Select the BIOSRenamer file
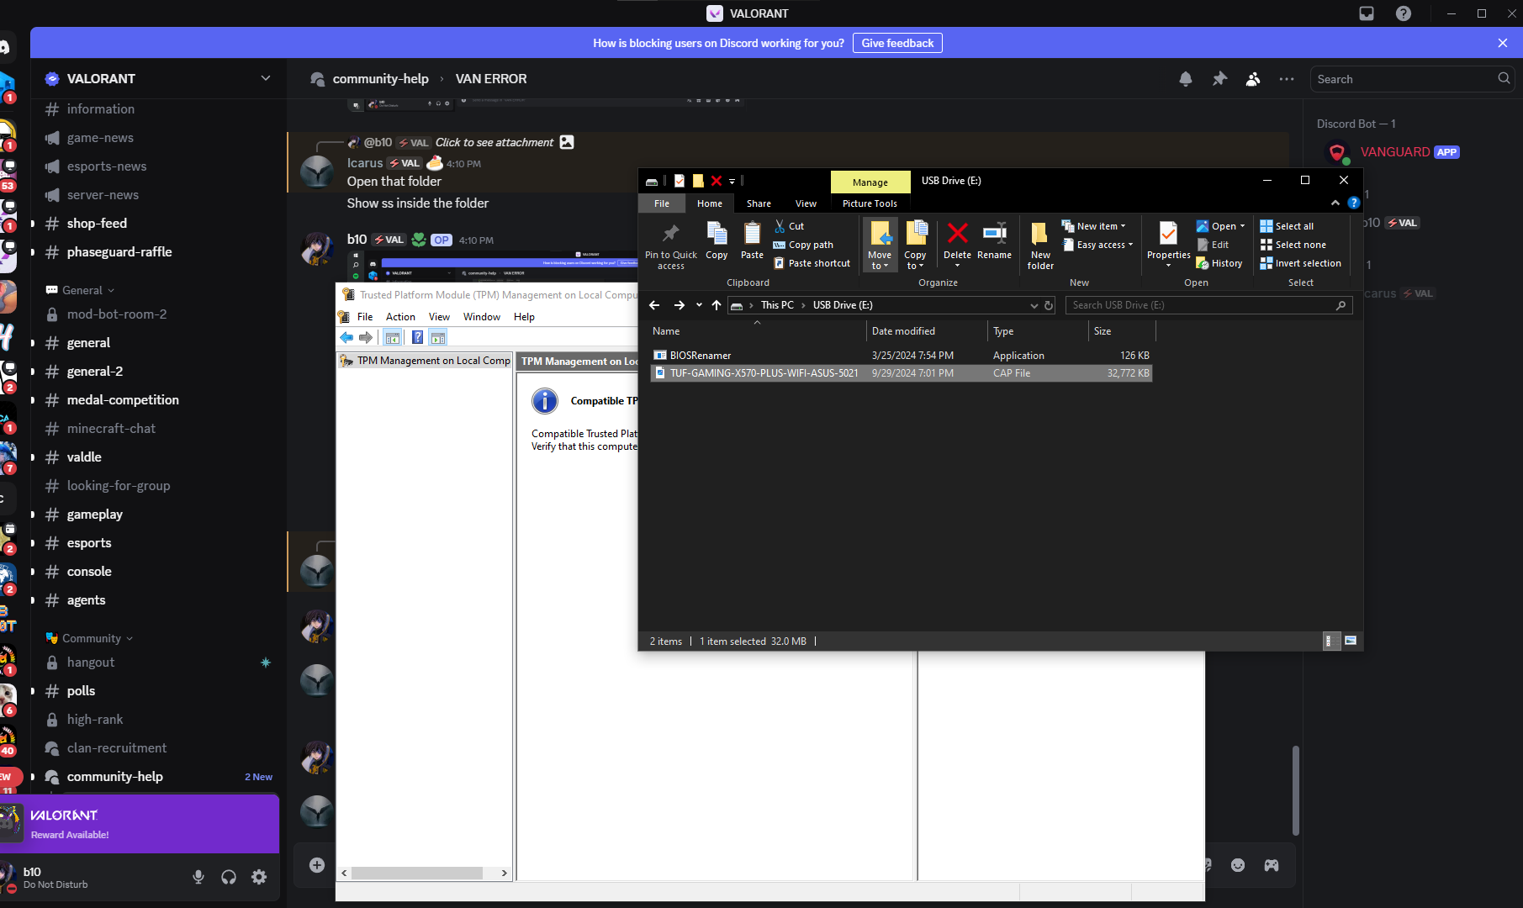1523x908 pixels. coord(701,356)
